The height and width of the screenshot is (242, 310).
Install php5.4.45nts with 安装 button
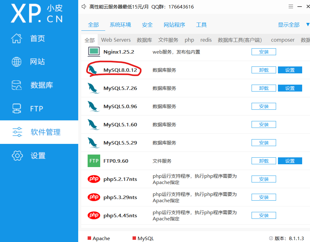pos(264,215)
